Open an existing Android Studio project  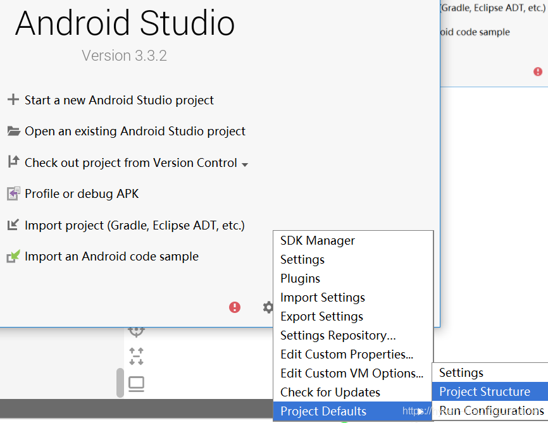[135, 132]
